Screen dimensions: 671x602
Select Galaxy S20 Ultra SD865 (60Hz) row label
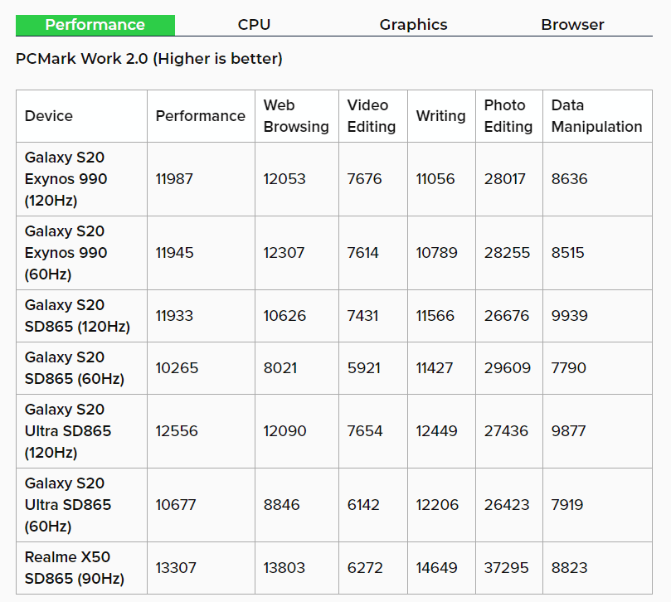pyautogui.click(x=67, y=505)
